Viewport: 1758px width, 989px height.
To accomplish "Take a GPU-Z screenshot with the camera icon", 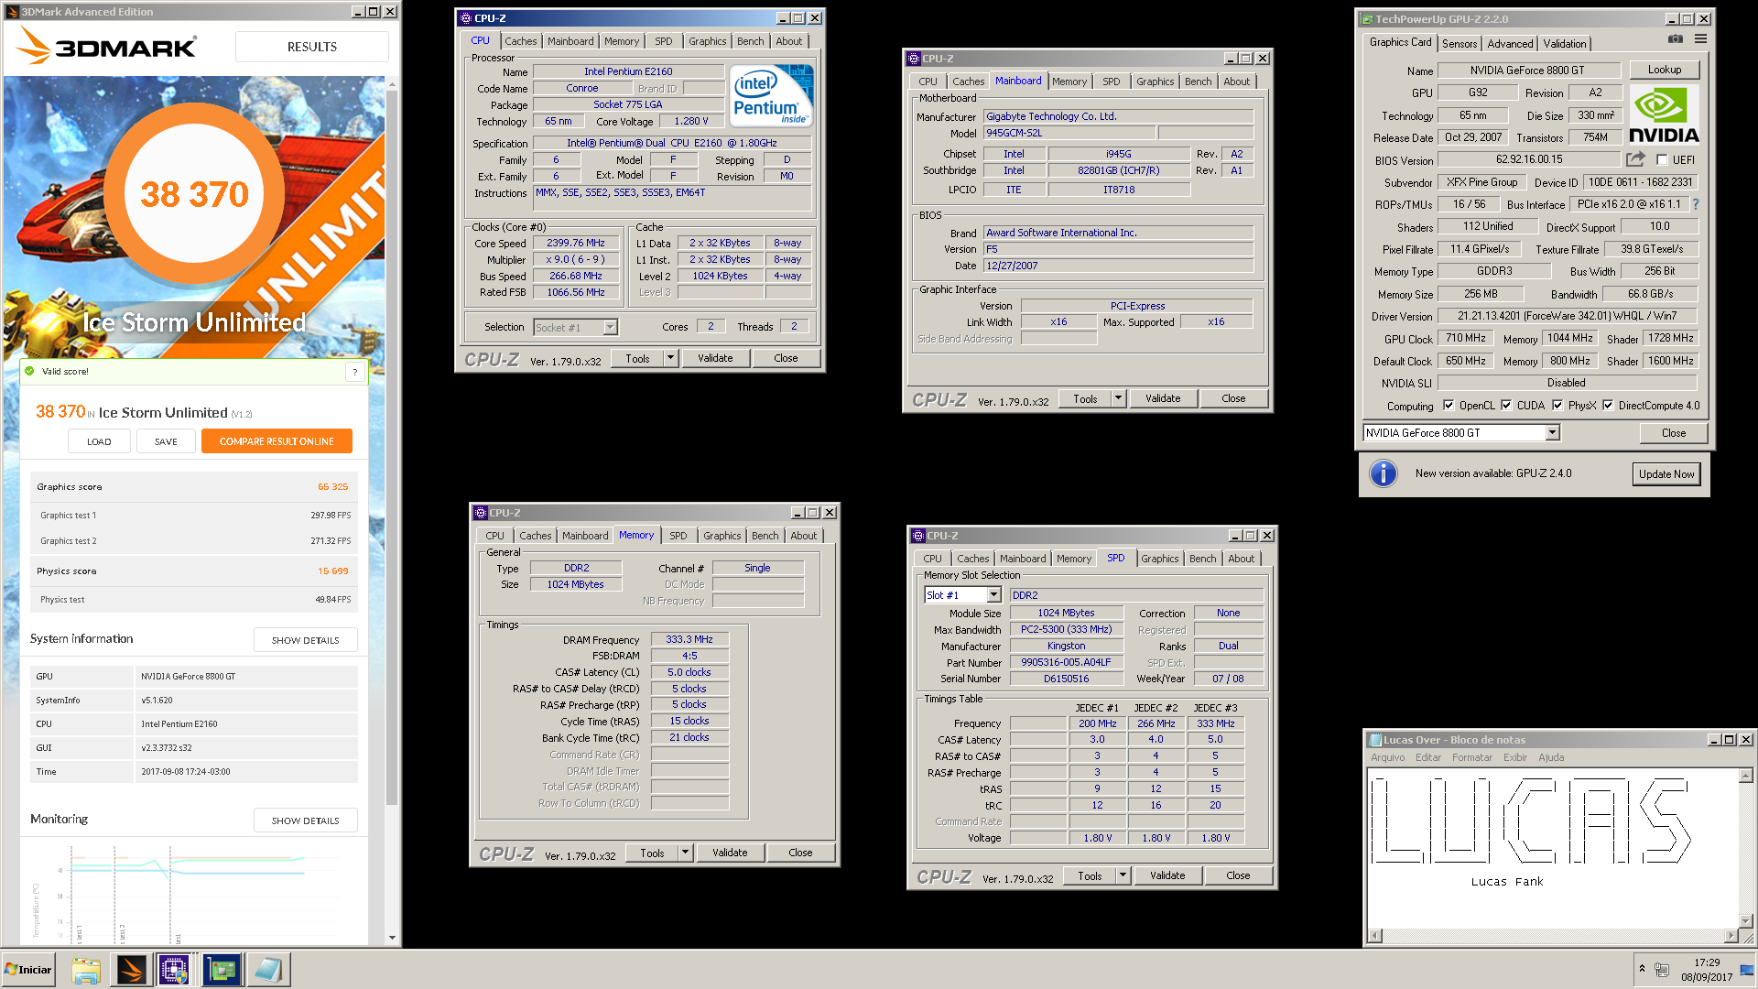I will [x=1675, y=39].
